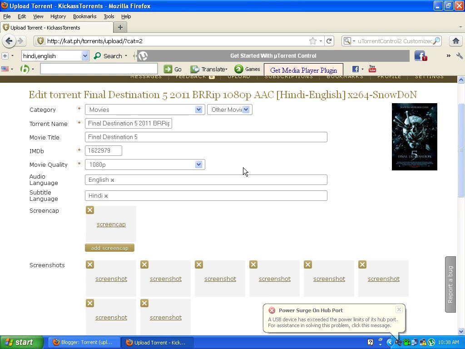Expand the toolbar overflow chevron
This screenshot has width=465, height=349.
[x=448, y=56]
